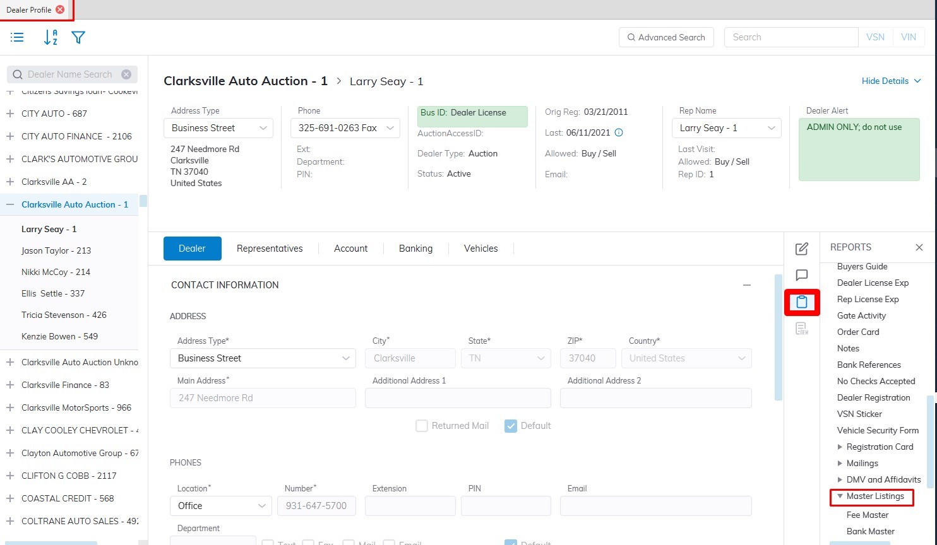Click the reports clipboard icon
This screenshot has width=937, height=545.
coord(802,302)
